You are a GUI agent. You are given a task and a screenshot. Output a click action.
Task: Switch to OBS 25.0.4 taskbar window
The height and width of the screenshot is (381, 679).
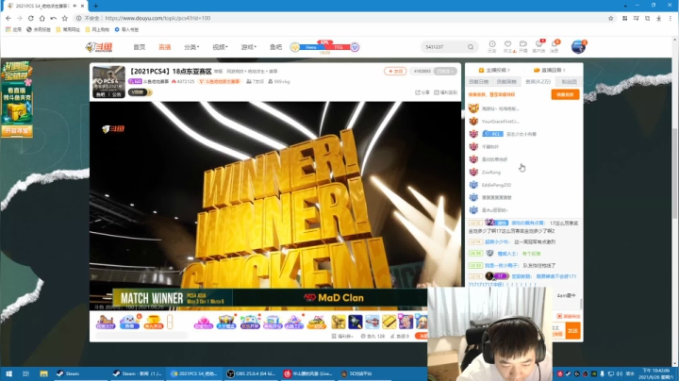pos(251,373)
